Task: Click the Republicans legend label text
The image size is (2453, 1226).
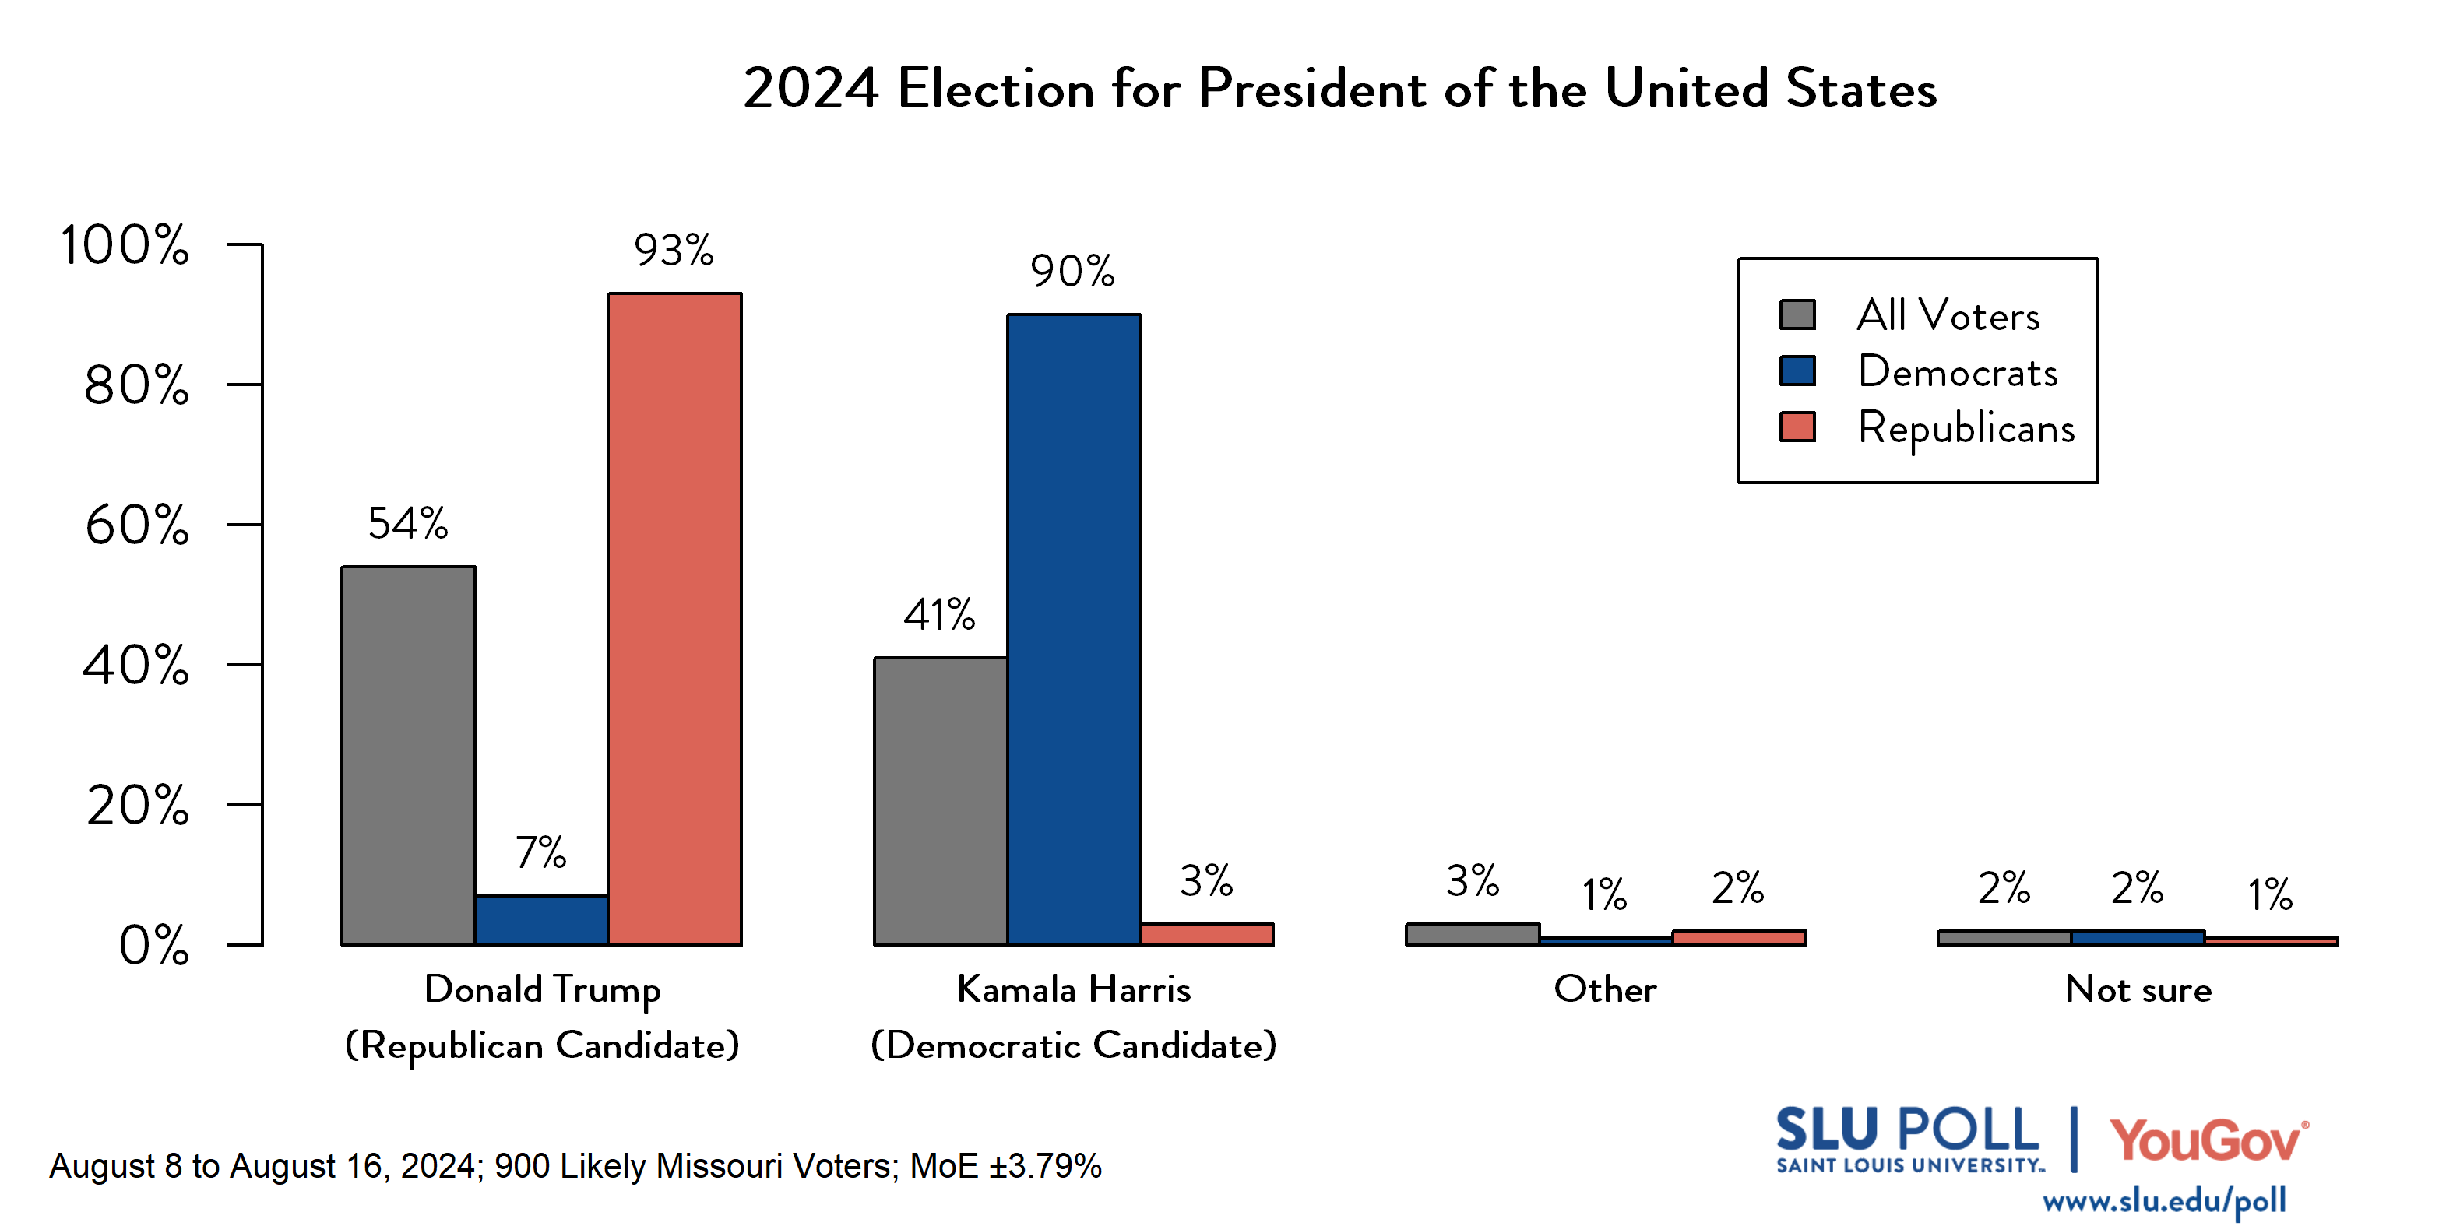Action: [x=1966, y=428]
